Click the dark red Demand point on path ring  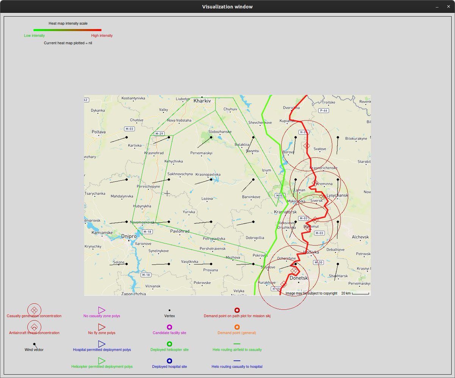click(237, 310)
